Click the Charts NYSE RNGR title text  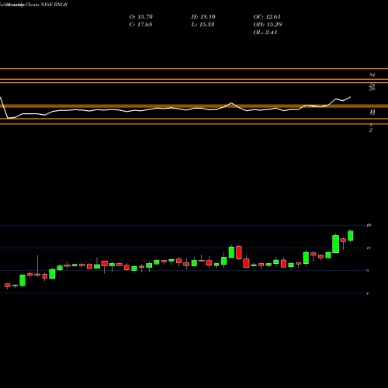[47, 5]
